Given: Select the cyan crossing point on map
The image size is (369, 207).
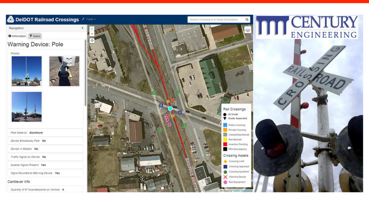Looking at the screenshot, I should (x=170, y=109).
